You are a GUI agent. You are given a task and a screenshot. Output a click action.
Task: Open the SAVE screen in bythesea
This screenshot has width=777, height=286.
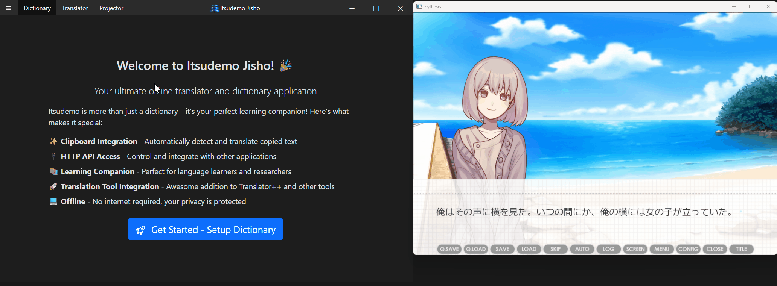click(x=502, y=249)
